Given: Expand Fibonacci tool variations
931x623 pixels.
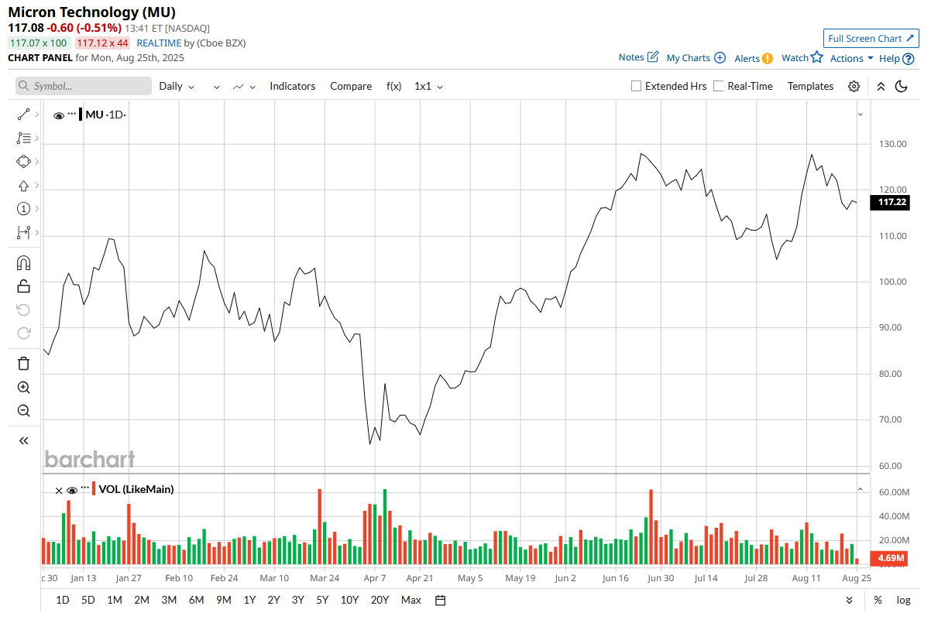Looking at the screenshot, I should point(36,139).
